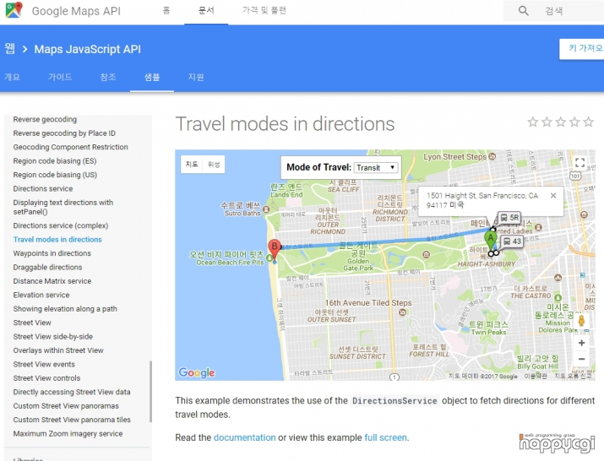This screenshot has height=461, width=604.
Task: Zoom out with the minus button
Action: pos(581,359)
